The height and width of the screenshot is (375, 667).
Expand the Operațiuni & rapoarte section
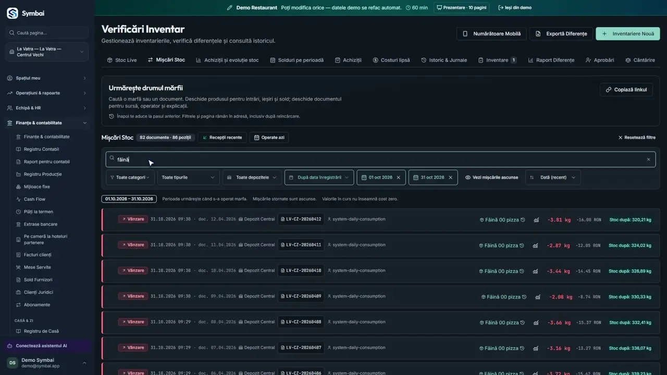click(47, 93)
